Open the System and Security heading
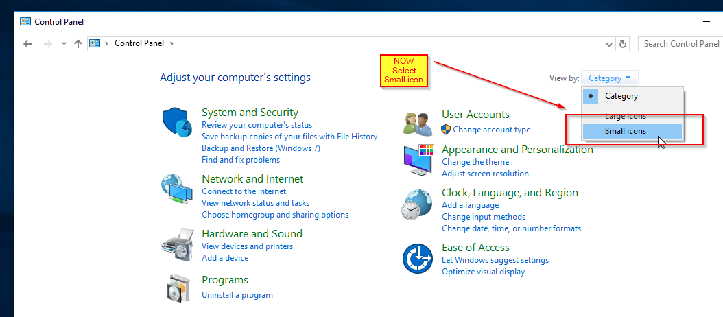This screenshot has width=723, height=317. click(x=250, y=112)
